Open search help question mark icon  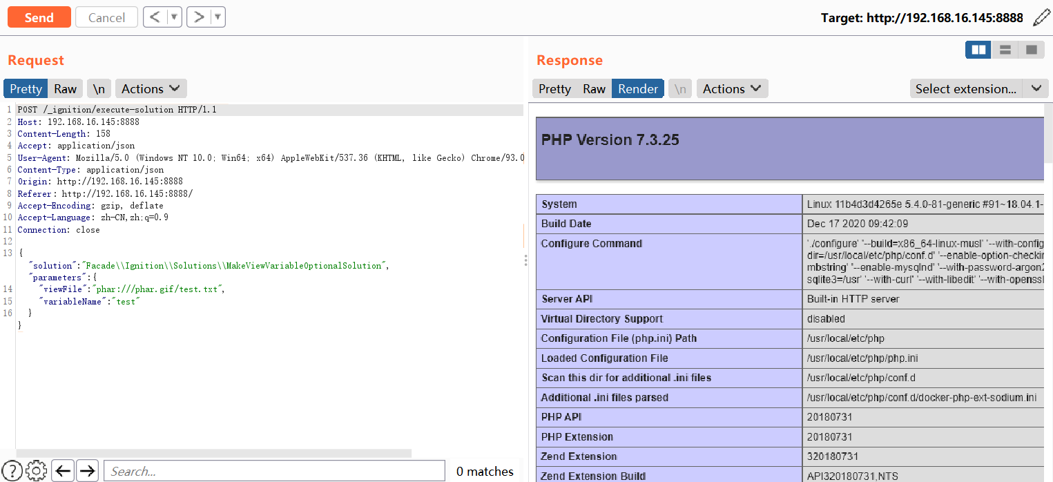click(12, 471)
